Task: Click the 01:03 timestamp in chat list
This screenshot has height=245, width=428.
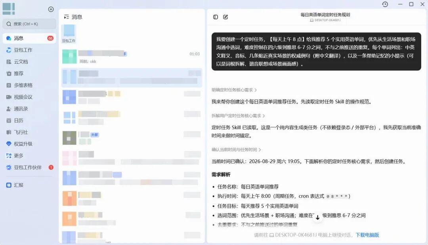Action: (195, 54)
